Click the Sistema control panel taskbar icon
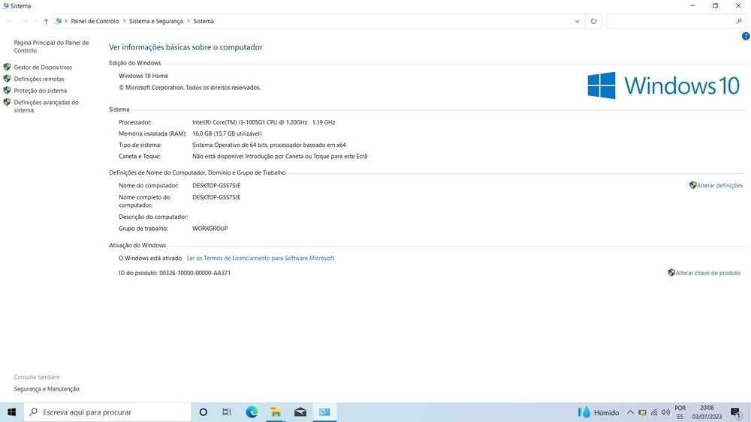This screenshot has width=751, height=422. 324,412
